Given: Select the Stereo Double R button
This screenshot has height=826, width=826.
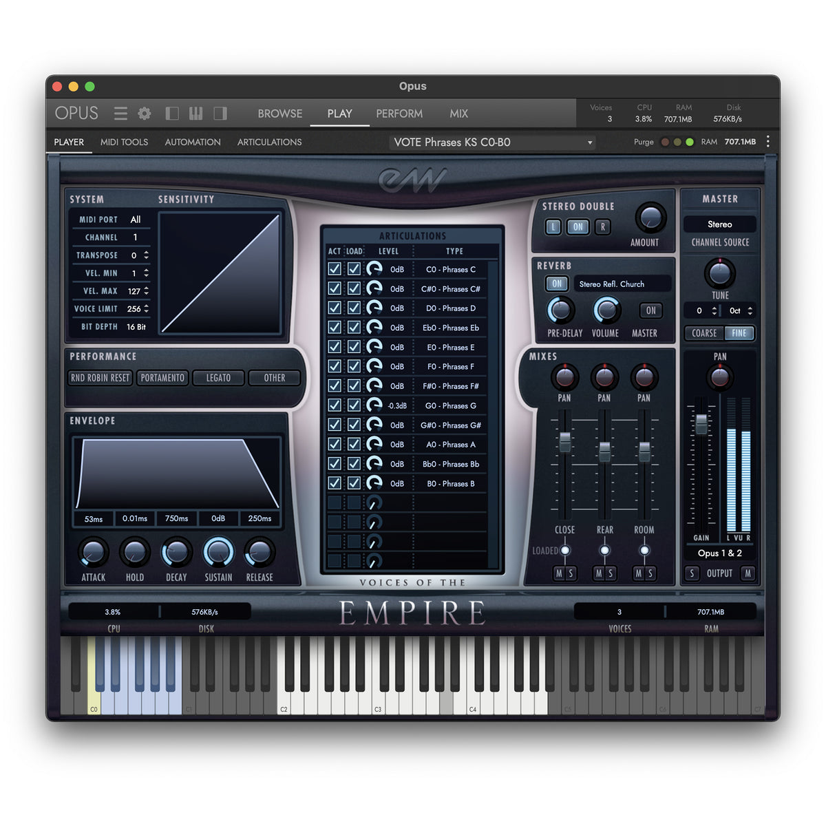Looking at the screenshot, I should pos(603,226).
